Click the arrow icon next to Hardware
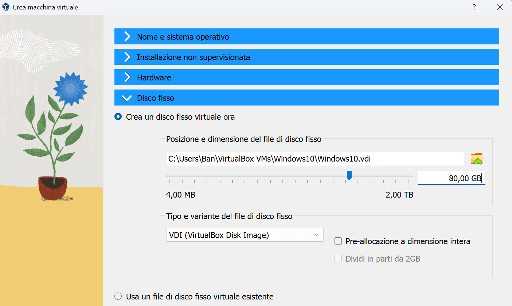 (x=127, y=78)
